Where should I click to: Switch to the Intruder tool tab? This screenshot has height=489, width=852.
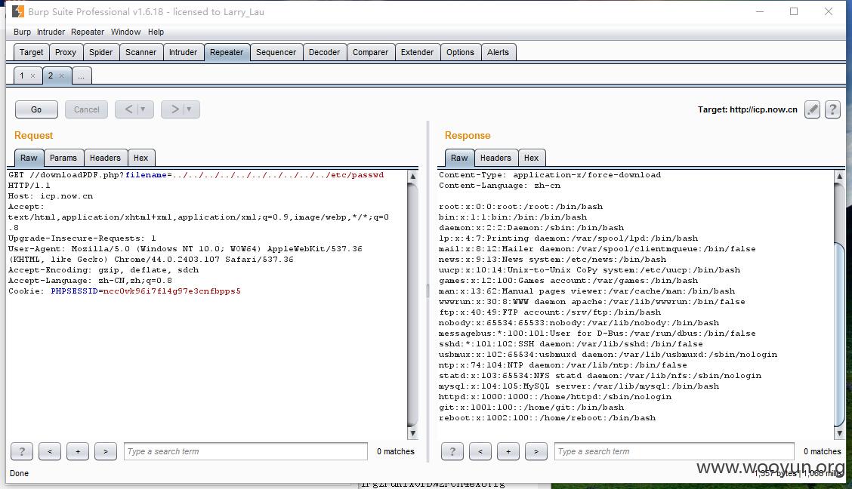[183, 52]
